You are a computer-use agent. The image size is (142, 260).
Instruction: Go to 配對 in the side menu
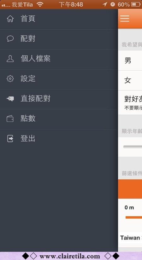(28, 39)
